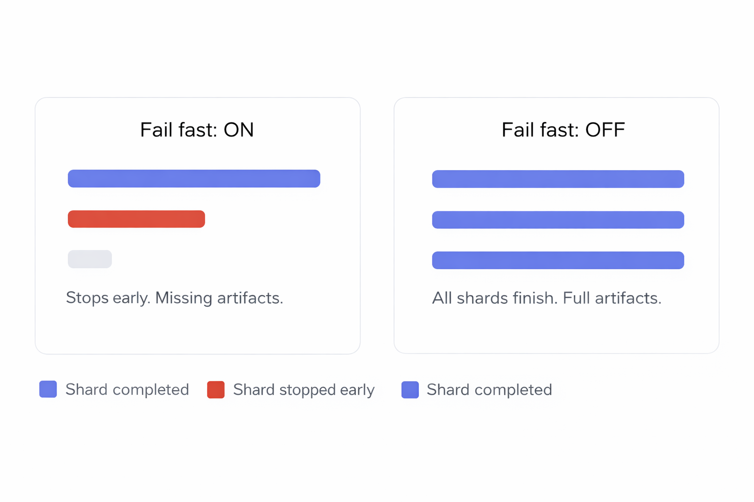Select the middle blue bar under Fail fast: OFF

click(x=558, y=220)
